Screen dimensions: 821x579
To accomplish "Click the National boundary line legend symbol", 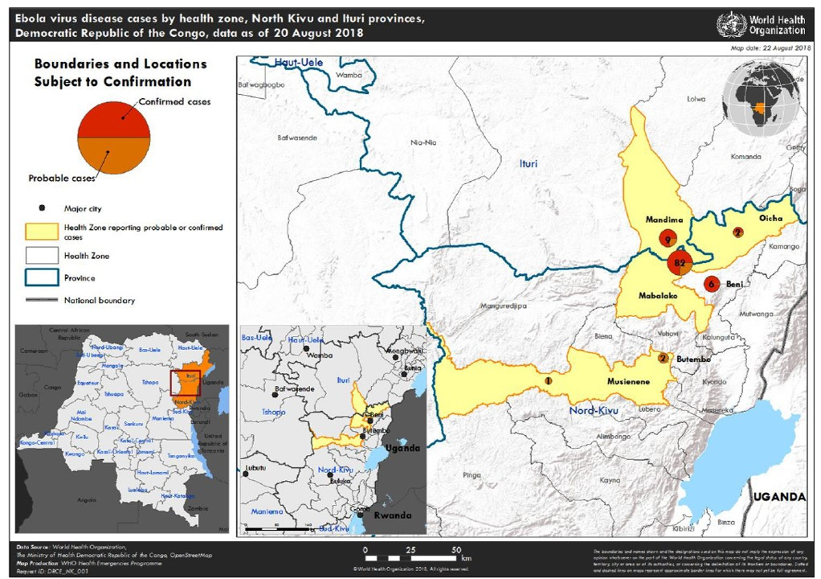I will point(41,300).
